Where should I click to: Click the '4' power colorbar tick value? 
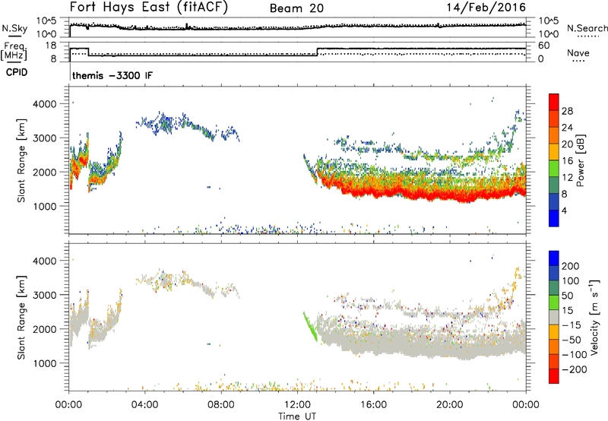coord(564,210)
